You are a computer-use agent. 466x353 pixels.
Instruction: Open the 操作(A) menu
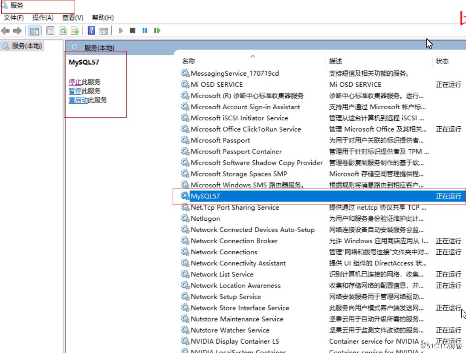[x=43, y=18]
